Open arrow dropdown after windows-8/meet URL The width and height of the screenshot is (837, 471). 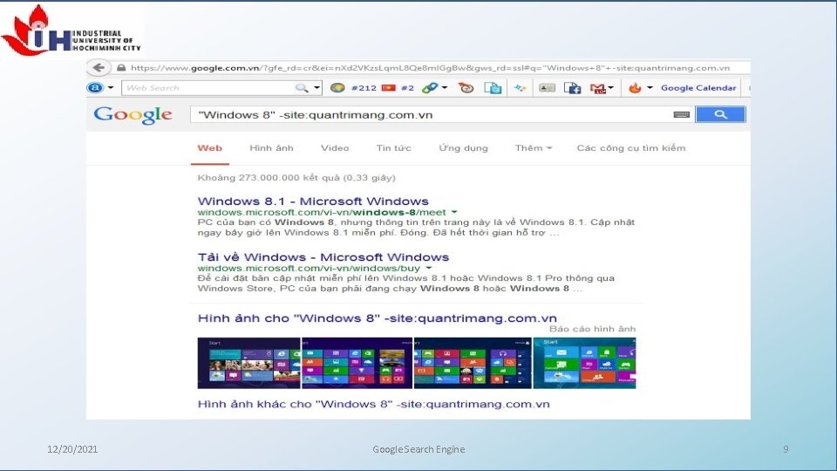454,212
